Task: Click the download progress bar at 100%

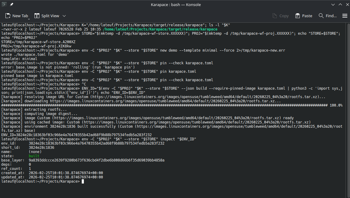Action: [x=163, y=105]
